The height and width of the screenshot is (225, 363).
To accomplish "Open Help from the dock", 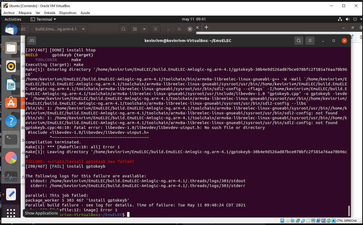I will point(11,121).
